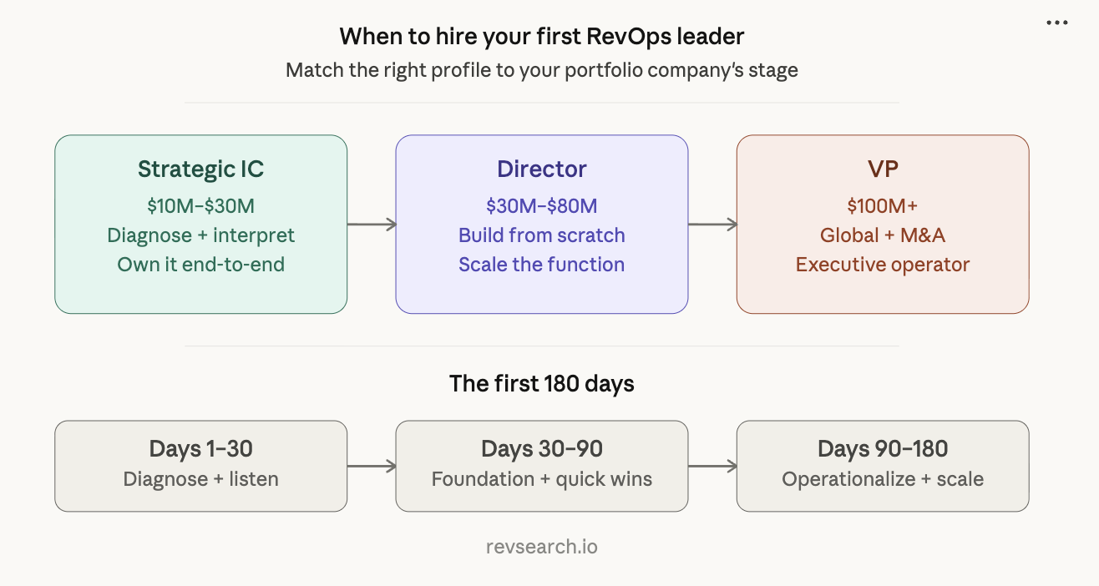Select the Strategic IC stage card
Screen dimensions: 1099x586
(200, 223)
